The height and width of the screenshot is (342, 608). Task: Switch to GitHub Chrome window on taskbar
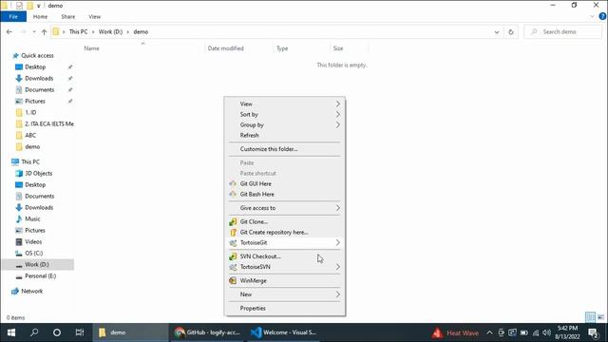point(207,332)
